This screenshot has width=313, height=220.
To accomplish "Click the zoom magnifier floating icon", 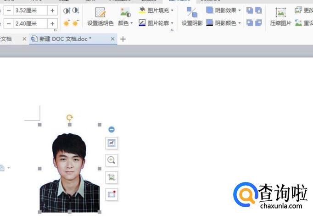I will click(x=112, y=160).
